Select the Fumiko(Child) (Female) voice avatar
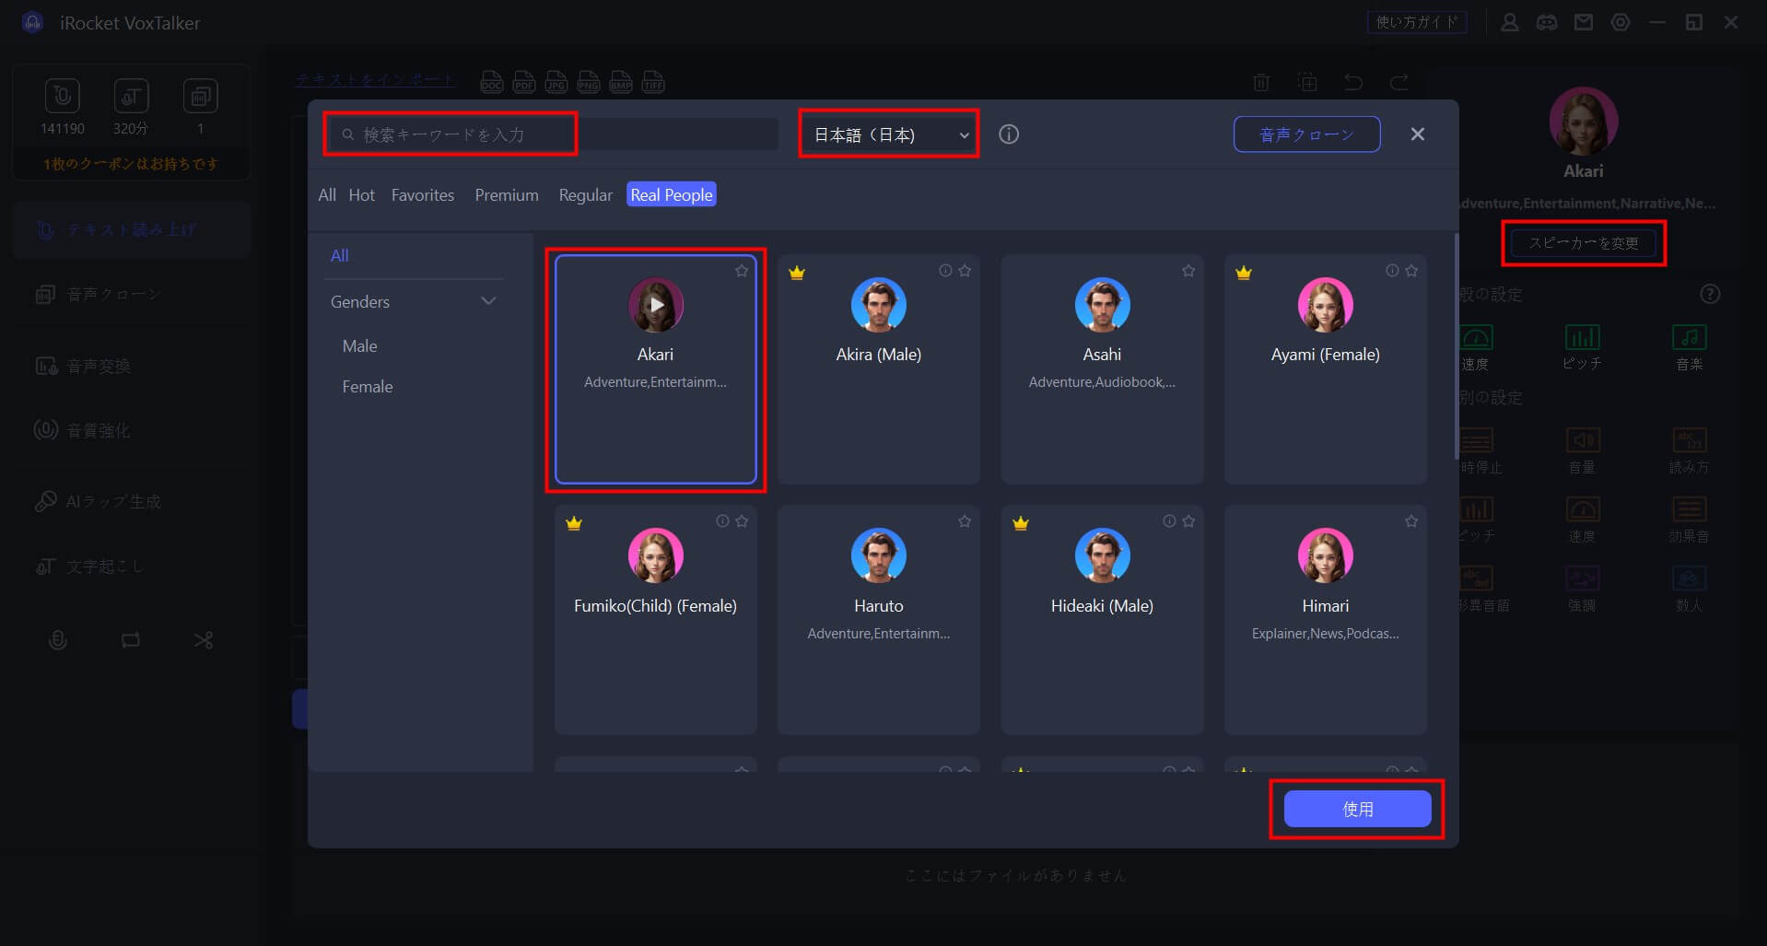Screen dimensions: 1767x946 [x=656, y=555]
